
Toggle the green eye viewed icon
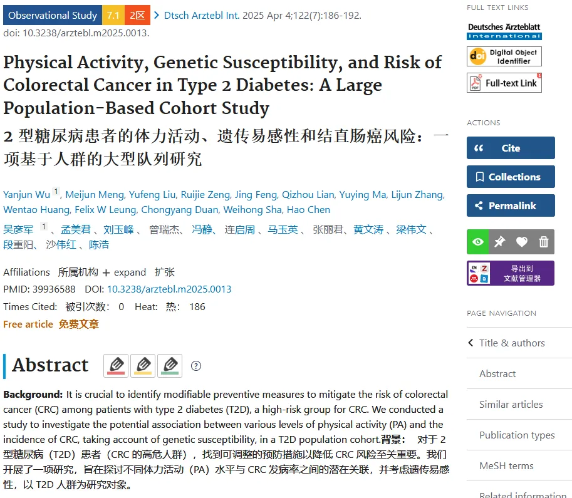(x=478, y=242)
